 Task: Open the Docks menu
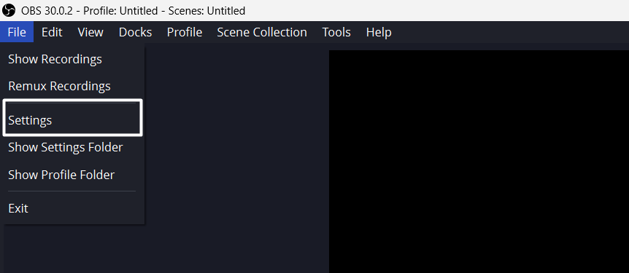point(135,32)
